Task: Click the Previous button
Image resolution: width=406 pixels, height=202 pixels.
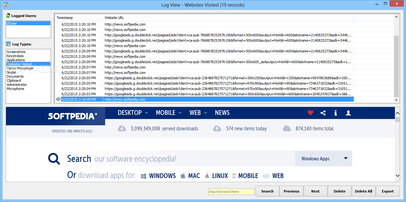Action: point(291,191)
